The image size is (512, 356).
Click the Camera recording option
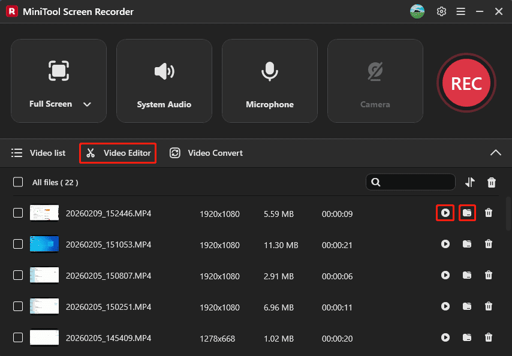coord(375,81)
